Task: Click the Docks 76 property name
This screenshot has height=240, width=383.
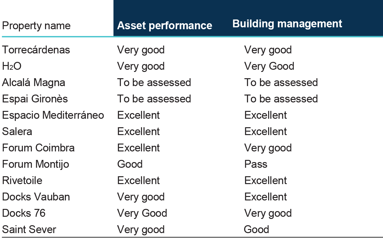Action: (24, 213)
